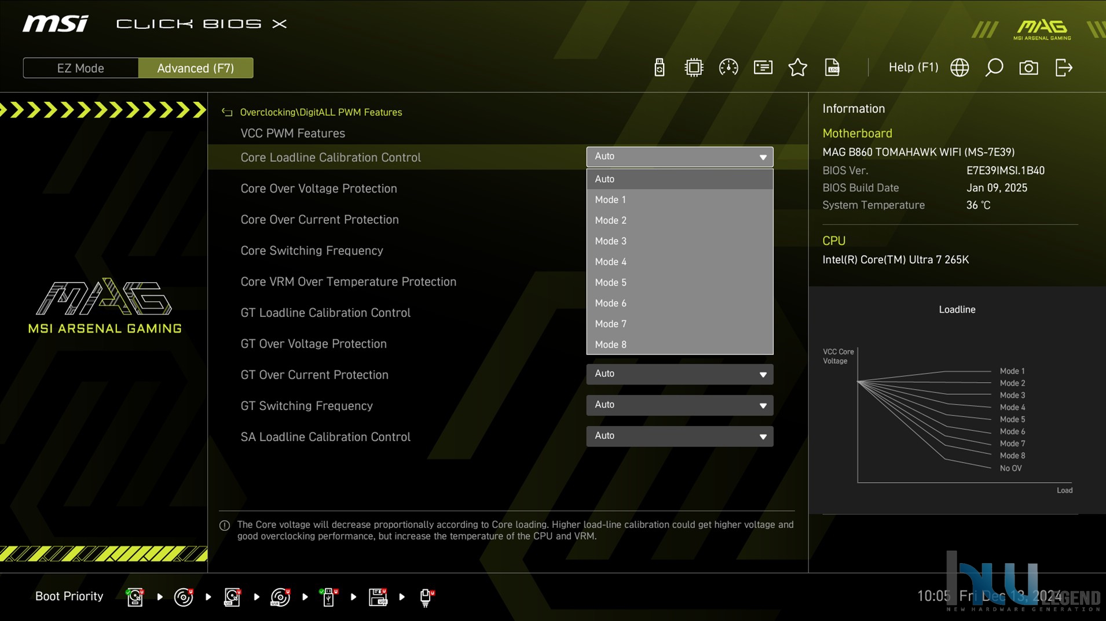The width and height of the screenshot is (1106, 621).
Task: Click the VCC PWM Features heading
Action: 292,134
